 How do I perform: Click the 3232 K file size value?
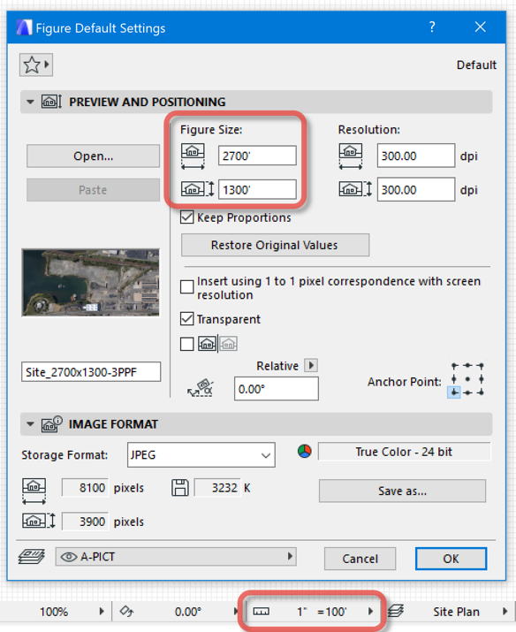218,488
